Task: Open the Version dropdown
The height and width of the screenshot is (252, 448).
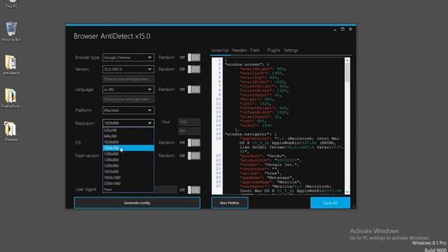Action: (x=128, y=69)
